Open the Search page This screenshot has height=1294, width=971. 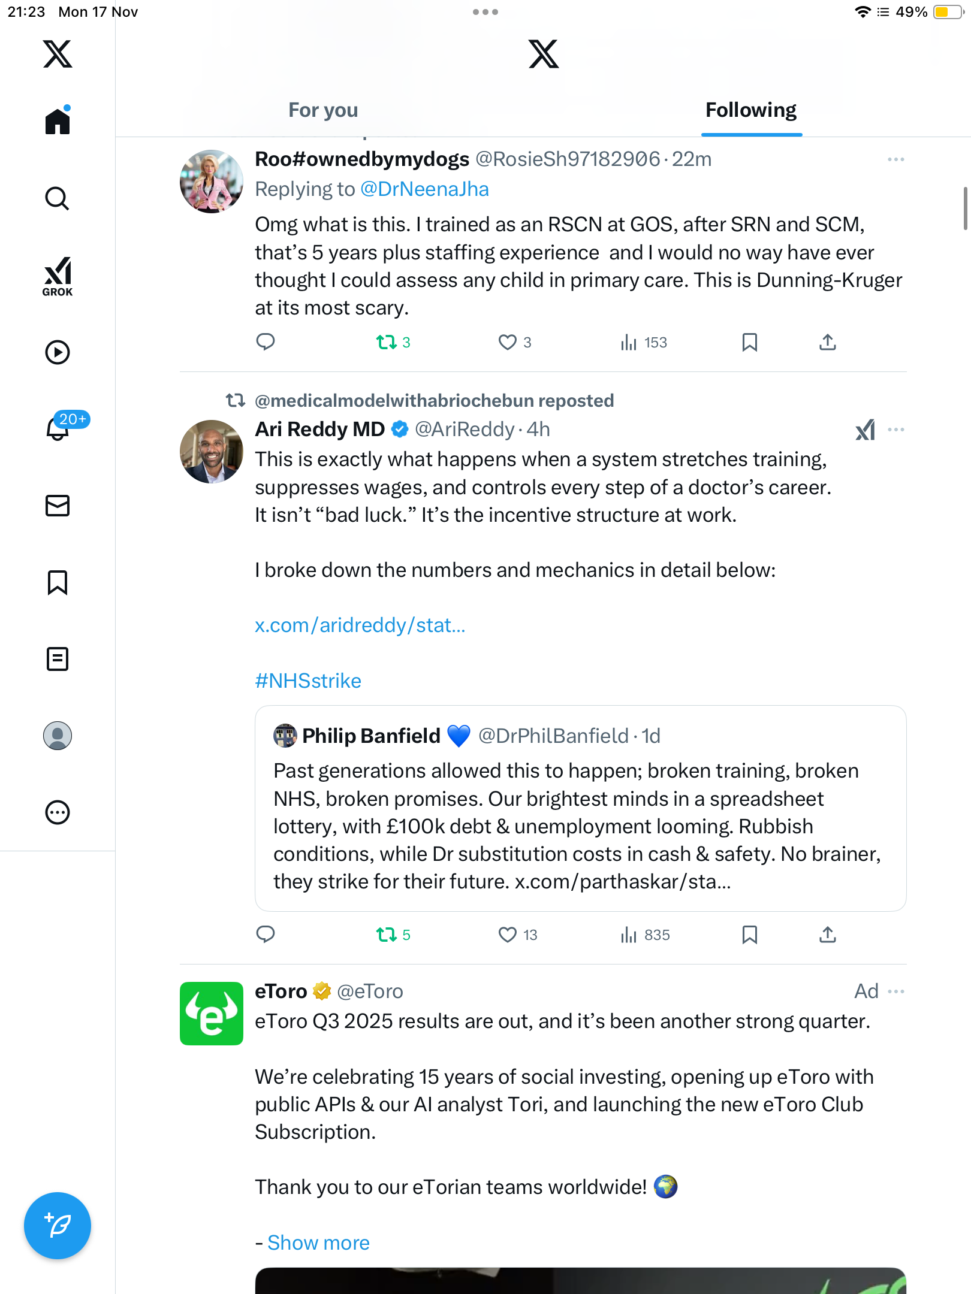tap(58, 199)
